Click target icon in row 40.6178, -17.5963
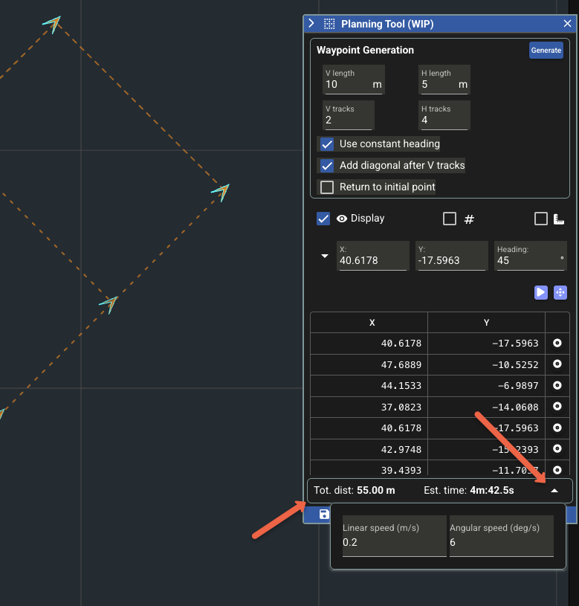 click(x=557, y=343)
